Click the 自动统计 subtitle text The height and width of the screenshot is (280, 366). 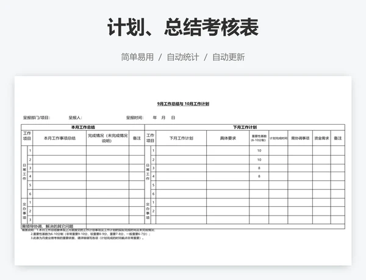183,57
